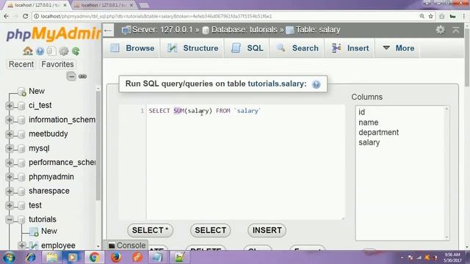Click the SELECT button
This screenshot has height=264, width=470.
point(211,230)
